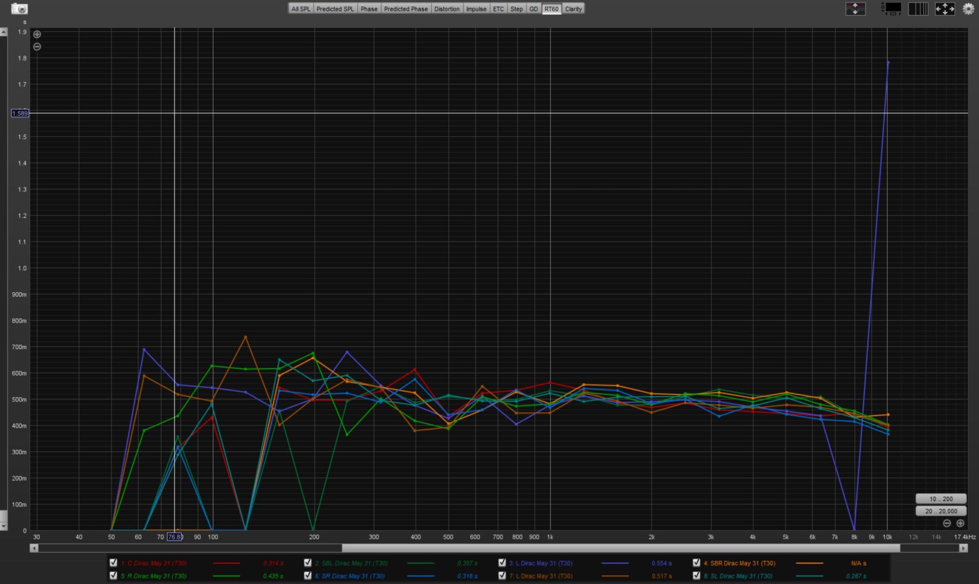Click the vertical scrollbar's down arrow

pos(3,526)
